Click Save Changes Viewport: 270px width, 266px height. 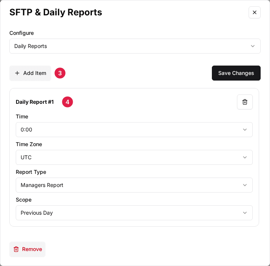236,73
